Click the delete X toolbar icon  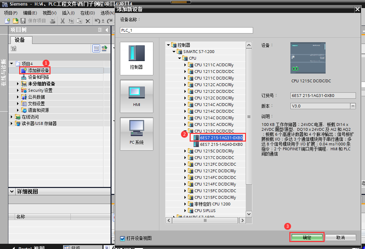[88, 21]
